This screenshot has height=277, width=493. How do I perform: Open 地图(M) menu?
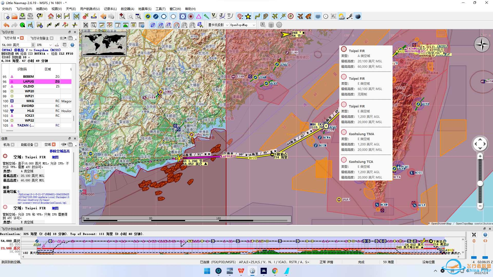(x=42, y=9)
